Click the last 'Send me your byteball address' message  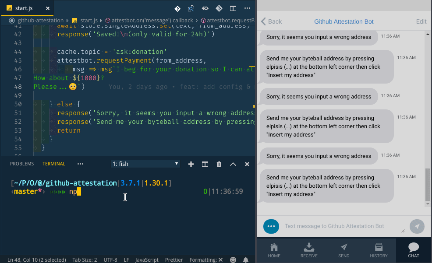tap(326, 186)
